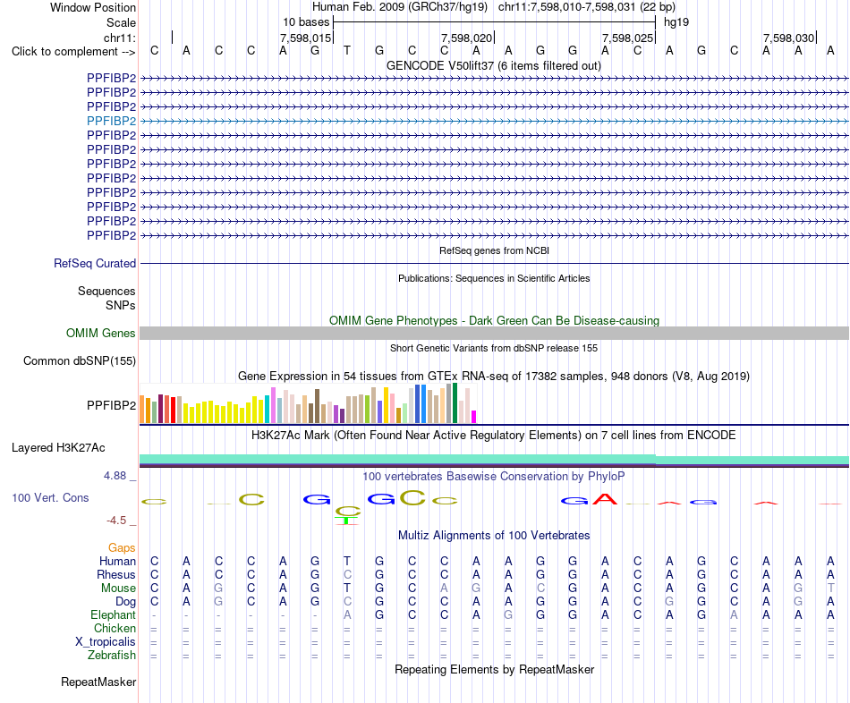Click '100 vertebrates Basewise Conservation by PhyloP'
This screenshot has width=850, height=703.
pos(494,477)
